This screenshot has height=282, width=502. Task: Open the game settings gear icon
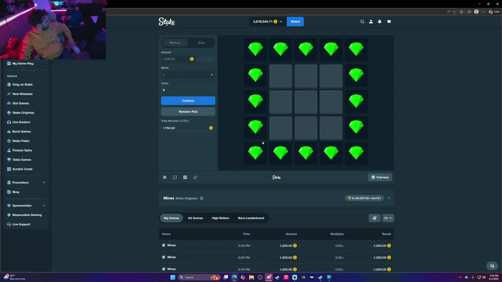point(165,177)
